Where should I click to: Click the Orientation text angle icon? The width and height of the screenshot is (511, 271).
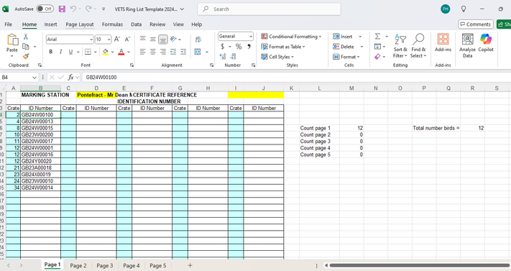pyautogui.click(x=173, y=40)
